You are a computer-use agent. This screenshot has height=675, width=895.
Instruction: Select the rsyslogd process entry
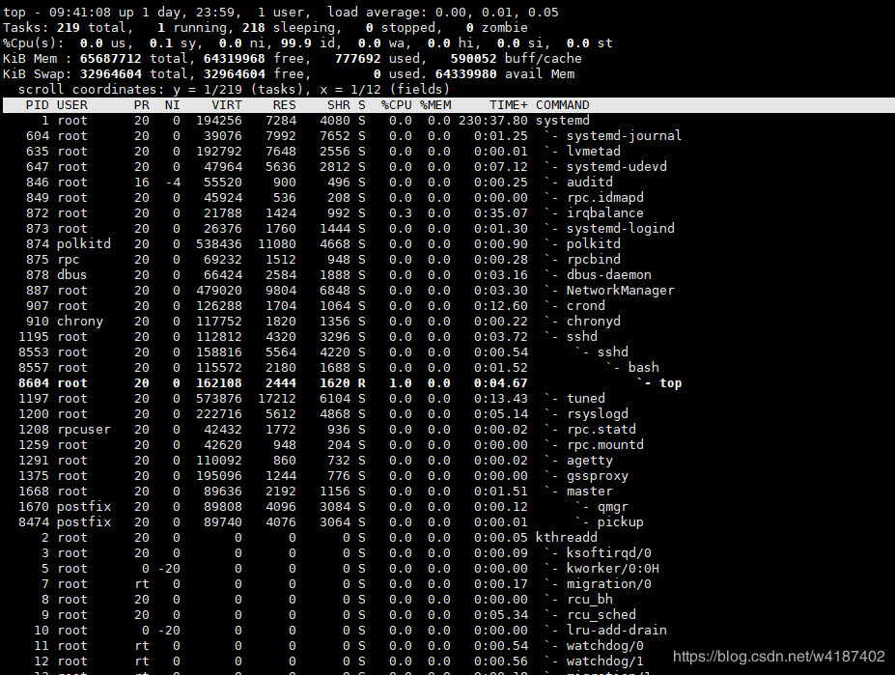point(597,414)
